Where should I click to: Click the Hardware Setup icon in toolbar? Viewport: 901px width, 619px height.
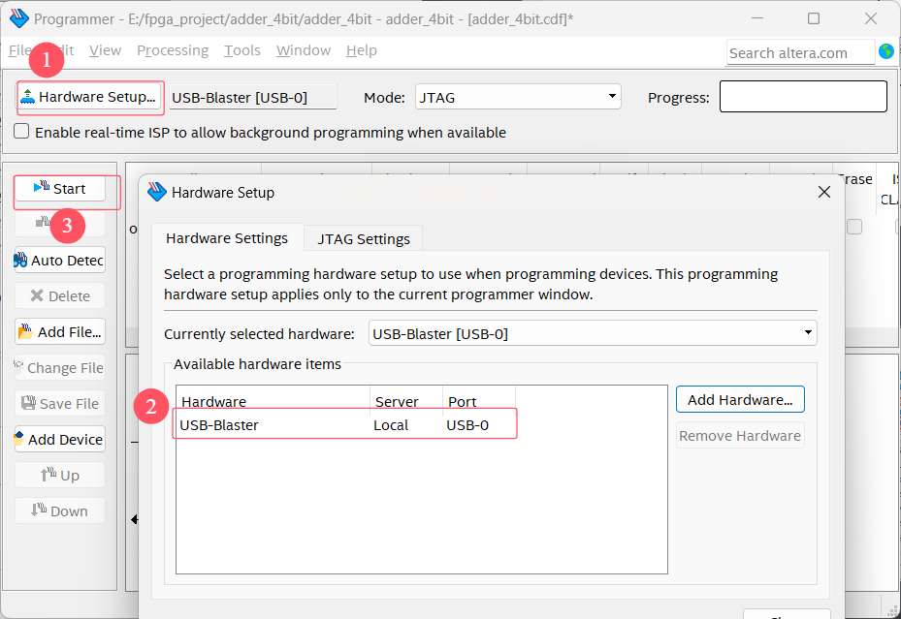27,96
